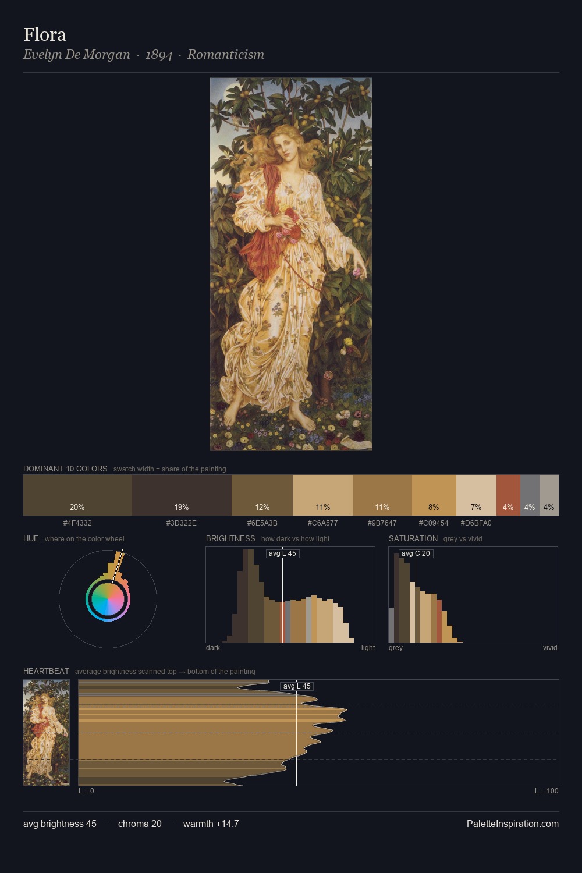The image size is (582, 873).
Task: Click the 'BRIGHTNESS' section heading
Action: [230, 538]
